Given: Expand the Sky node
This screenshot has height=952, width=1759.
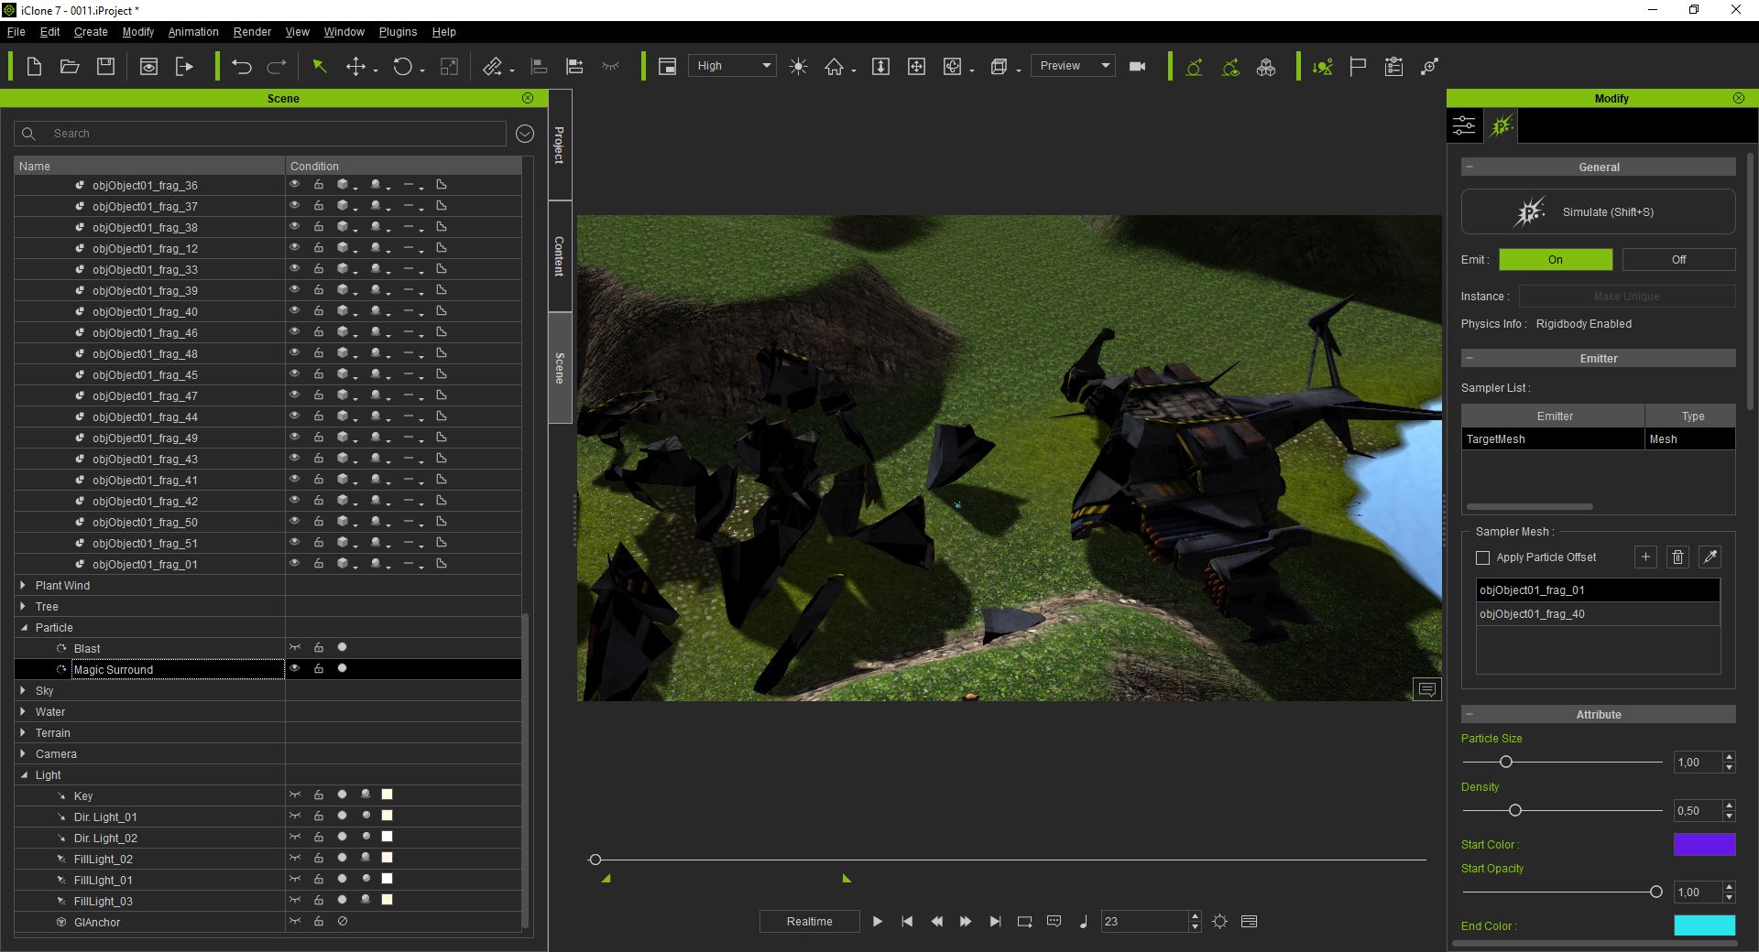Looking at the screenshot, I should click(x=23, y=690).
